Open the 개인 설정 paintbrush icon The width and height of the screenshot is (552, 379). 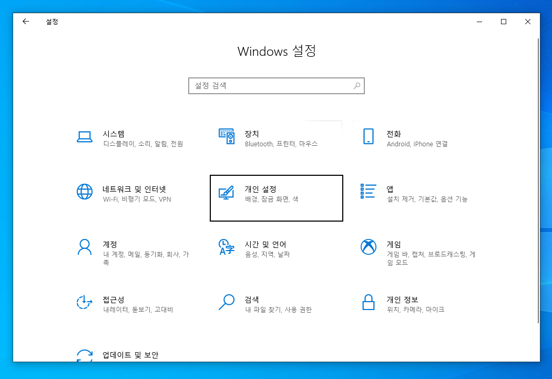pos(227,192)
